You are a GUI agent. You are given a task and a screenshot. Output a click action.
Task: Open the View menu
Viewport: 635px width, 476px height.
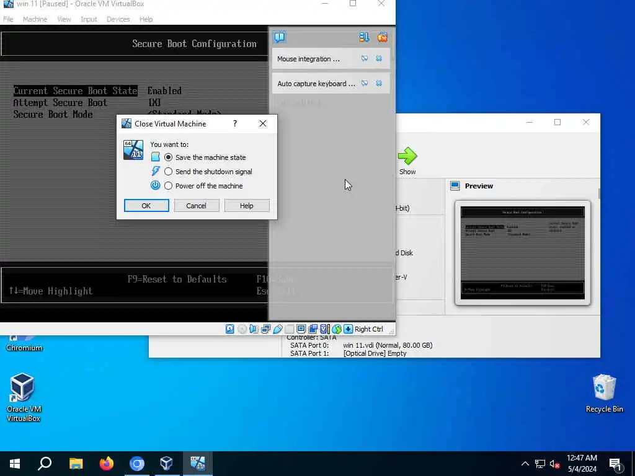(x=64, y=19)
